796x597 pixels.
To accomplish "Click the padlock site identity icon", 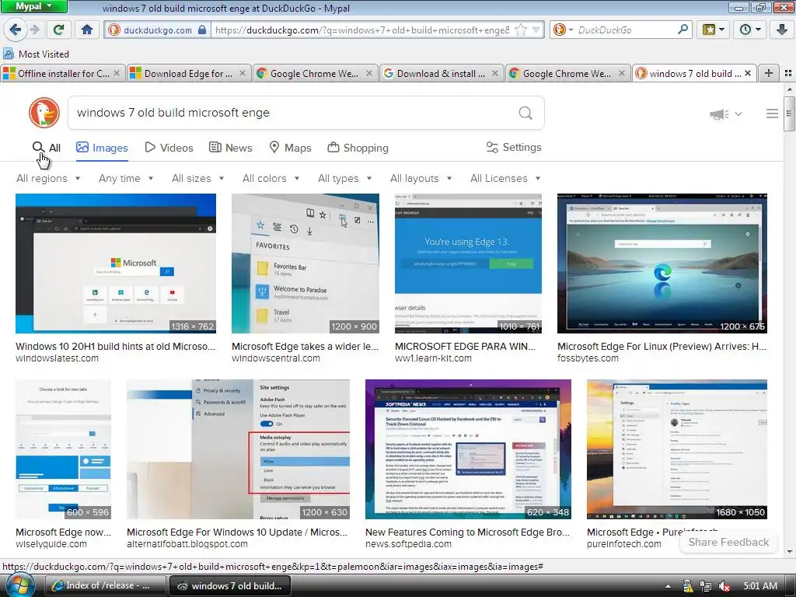I will tap(202, 30).
